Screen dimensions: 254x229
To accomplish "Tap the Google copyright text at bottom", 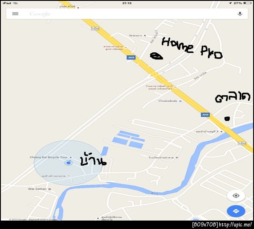I will point(33,219).
